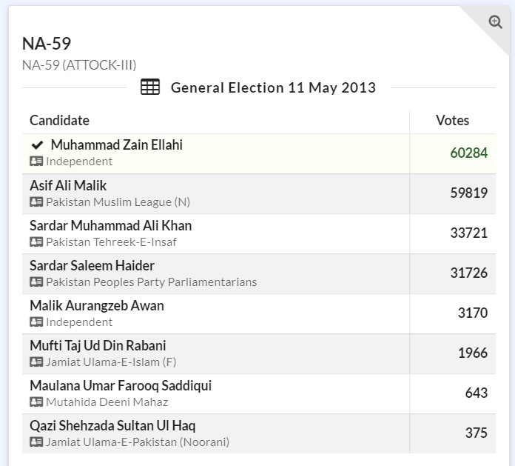Click the party card icon beside Jamiat Ulama-E-Islam (F)

(36, 362)
